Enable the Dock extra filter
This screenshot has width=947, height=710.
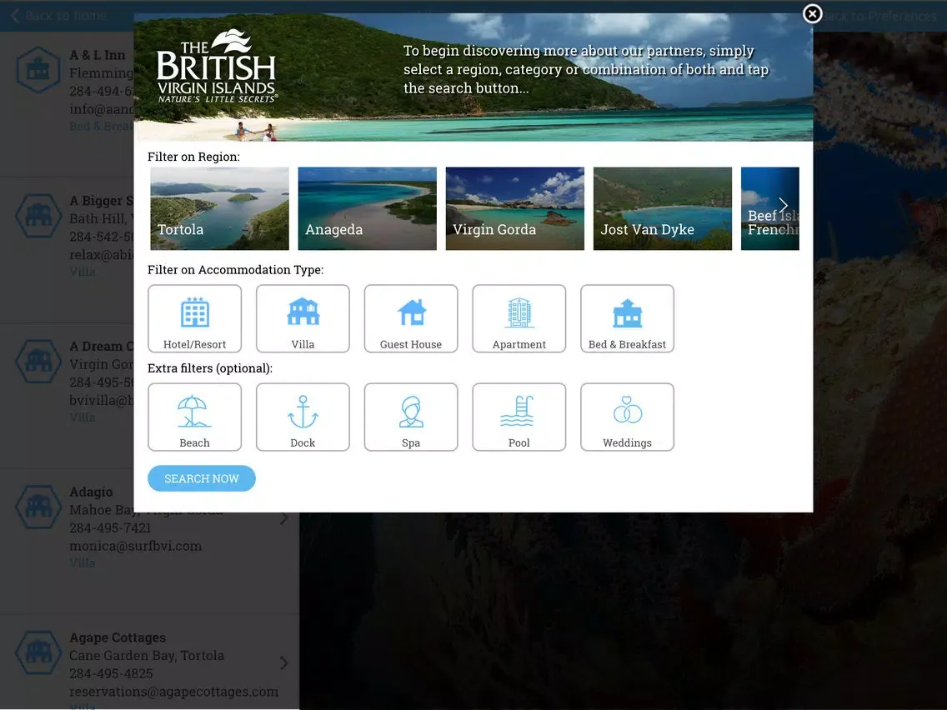tap(303, 417)
